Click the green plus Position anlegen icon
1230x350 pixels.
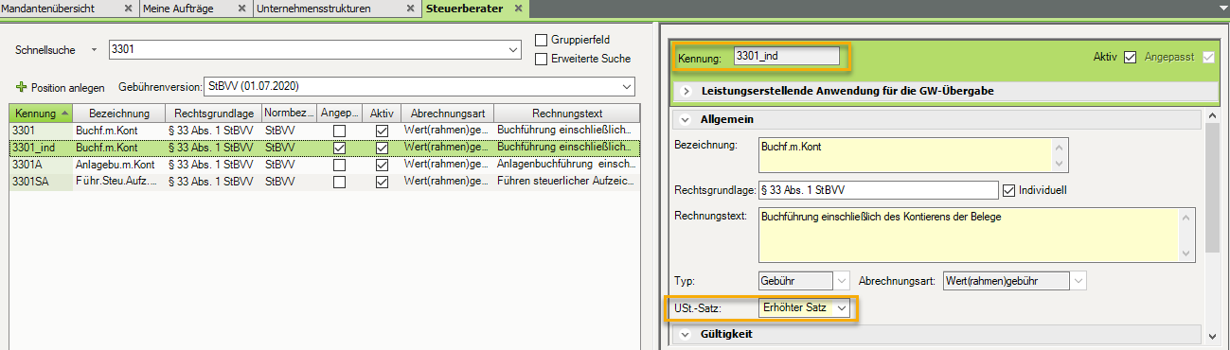(x=21, y=87)
